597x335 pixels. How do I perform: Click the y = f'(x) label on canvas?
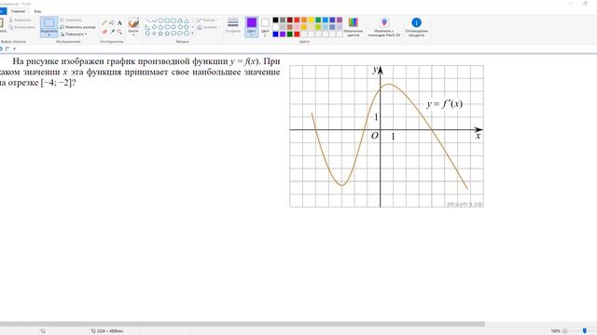click(444, 103)
